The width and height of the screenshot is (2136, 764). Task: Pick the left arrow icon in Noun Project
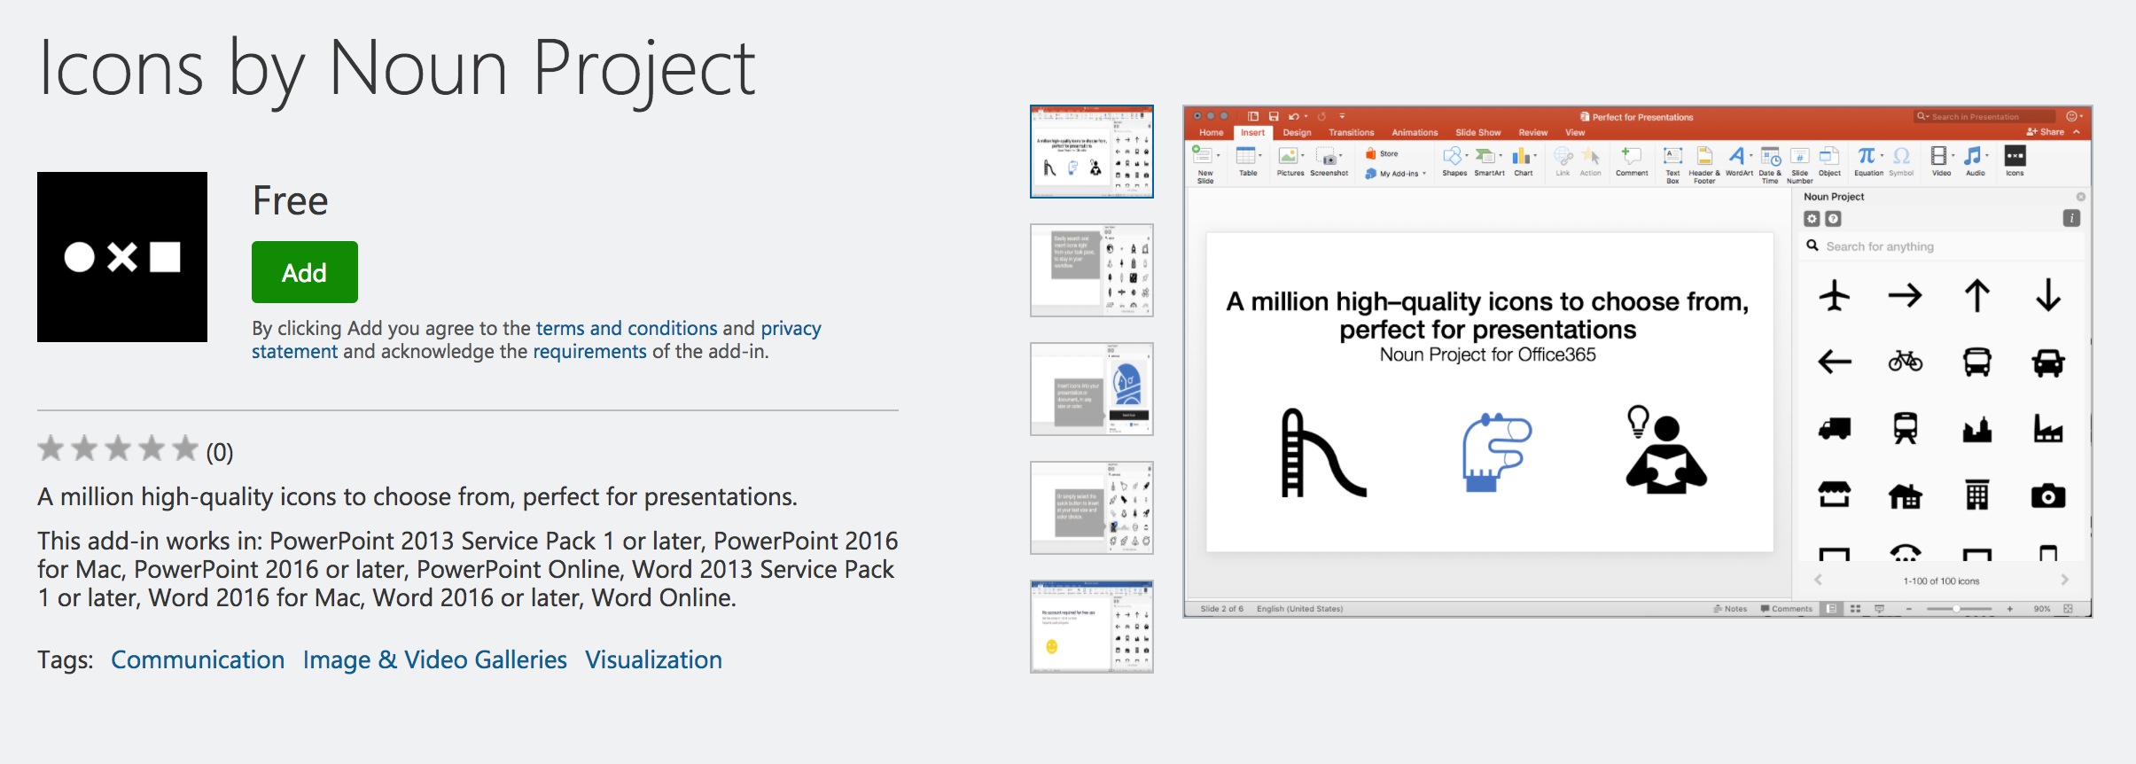click(x=1835, y=362)
